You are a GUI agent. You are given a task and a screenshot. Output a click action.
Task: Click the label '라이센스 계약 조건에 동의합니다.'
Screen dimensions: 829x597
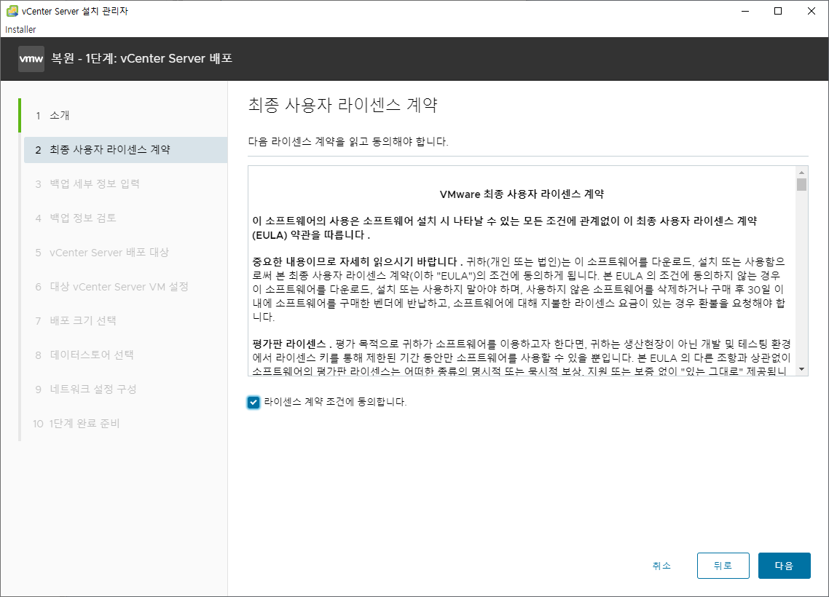point(335,402)
